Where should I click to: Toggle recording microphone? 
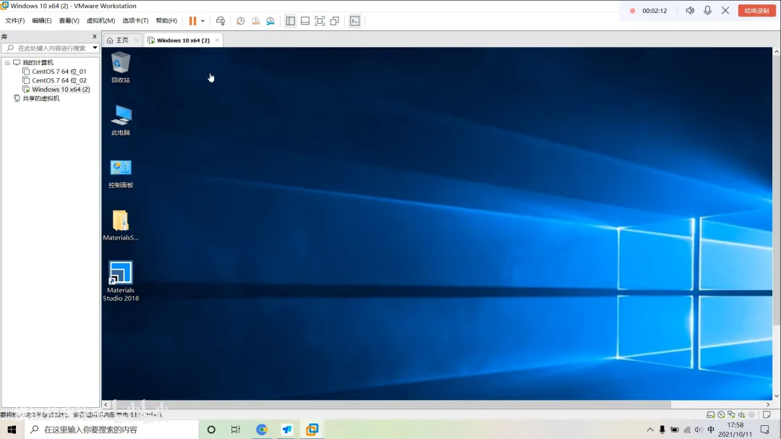(708, 10)
